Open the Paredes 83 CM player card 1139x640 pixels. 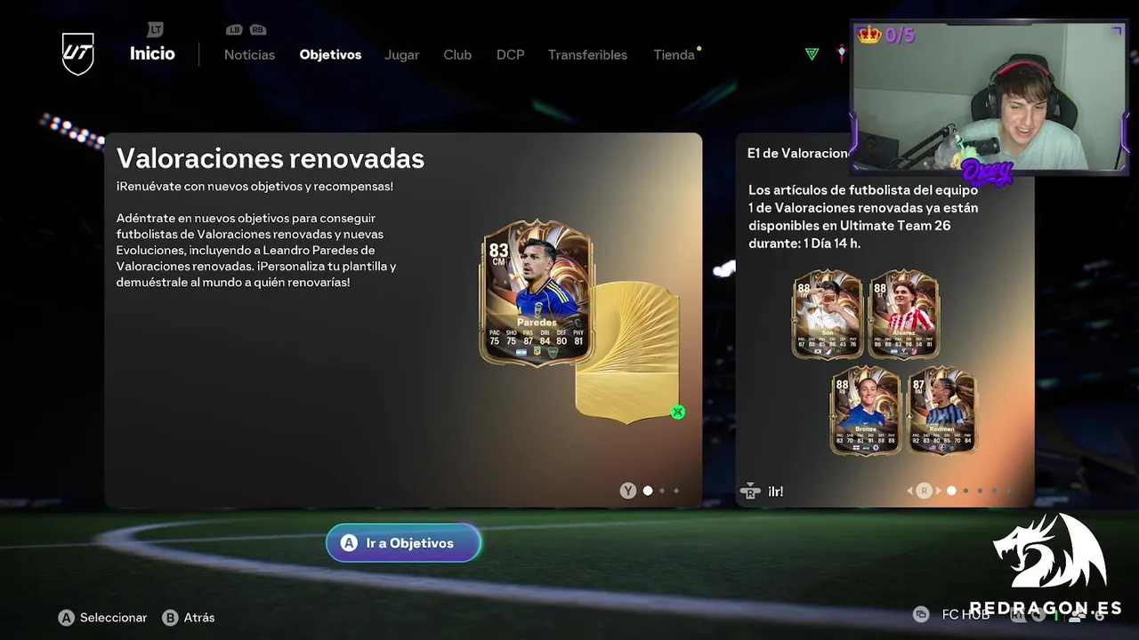click(537, 293)
